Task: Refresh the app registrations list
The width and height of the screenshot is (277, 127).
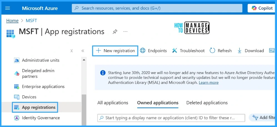Action: 221,51
